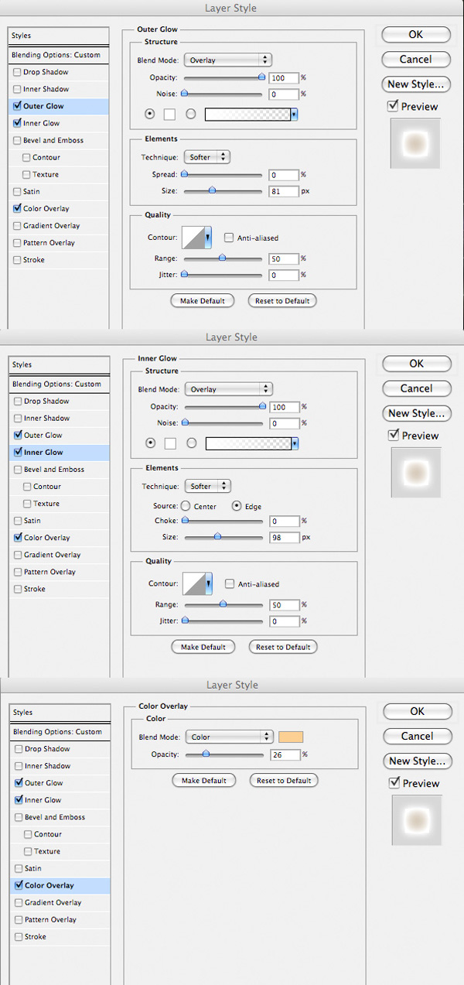Image resolution: width=464 pixels, height=985 pixels.
Task: Open the Blend Mode dropdown in Inner Glow settings
Action: pos(228,389)
